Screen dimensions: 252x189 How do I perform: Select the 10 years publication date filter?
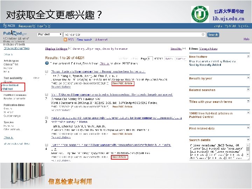pyautogui.click(x=8, y=112)
